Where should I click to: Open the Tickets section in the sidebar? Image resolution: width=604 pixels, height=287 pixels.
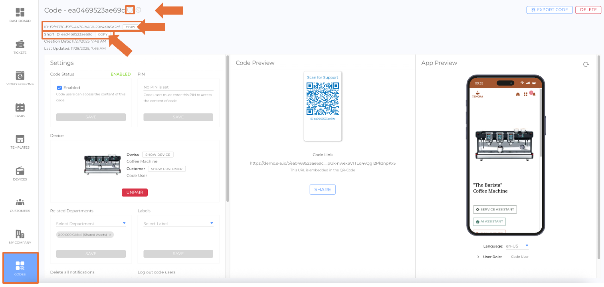tap(20, 47)
